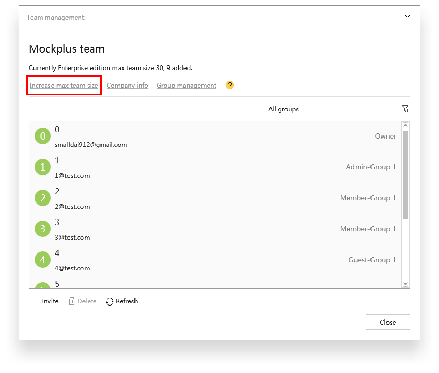Image resolution: width=439 pixels, height=373 pixels.
Task: Select the 4@test.com member row
Action: 215,260
